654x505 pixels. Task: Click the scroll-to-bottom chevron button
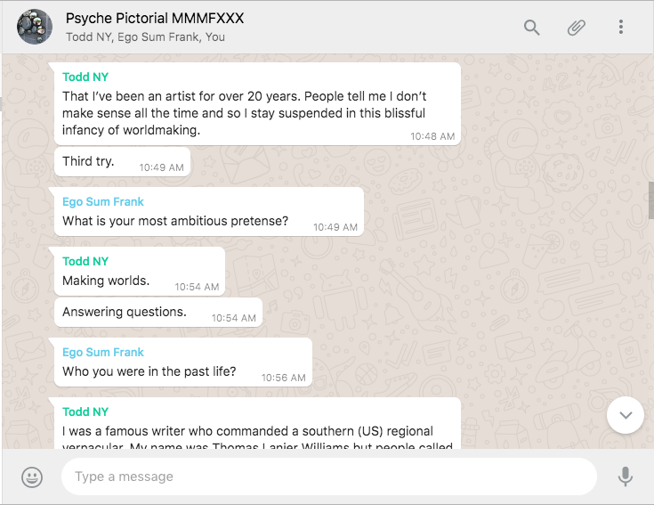[x=626, y=415]
